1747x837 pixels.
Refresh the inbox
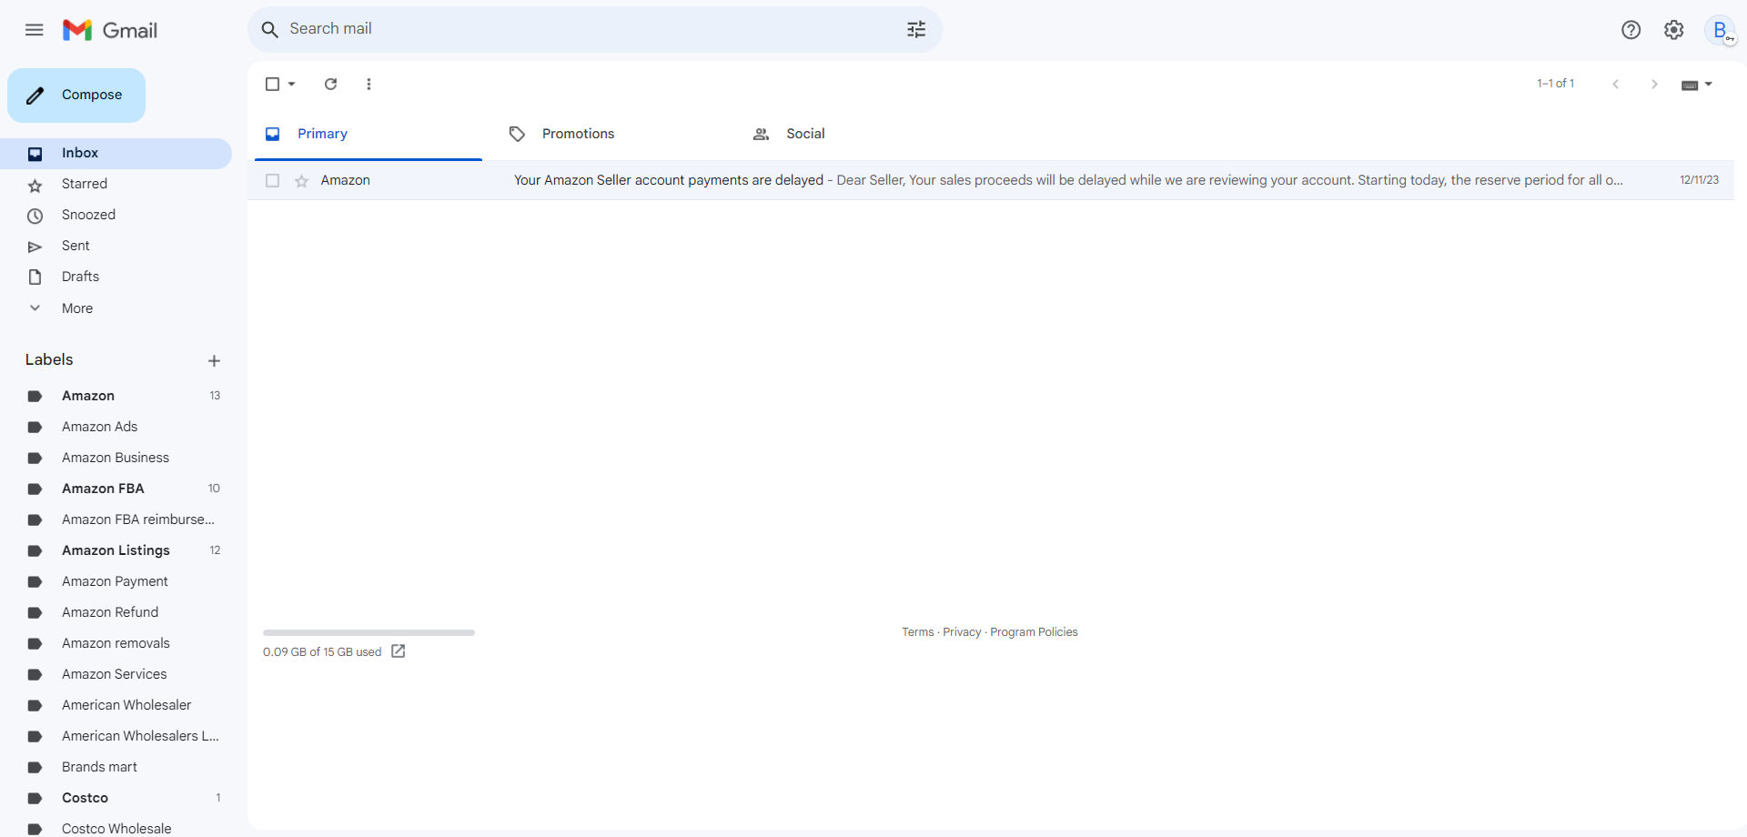(331, 84)
